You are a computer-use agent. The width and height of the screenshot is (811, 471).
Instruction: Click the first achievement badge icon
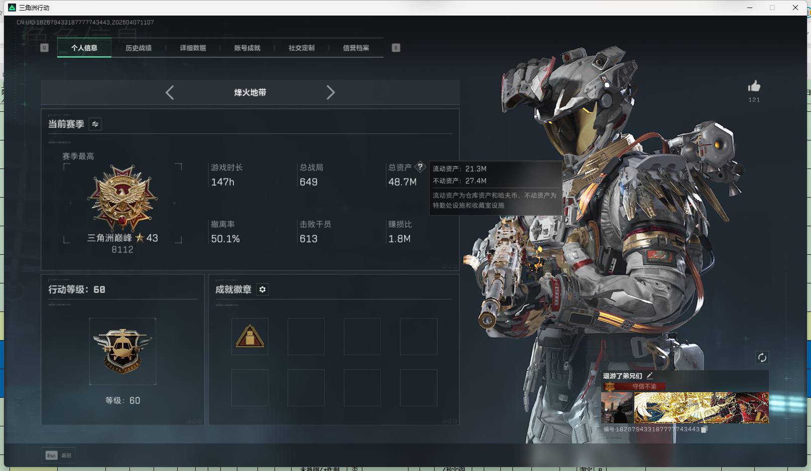click(250, 337)
